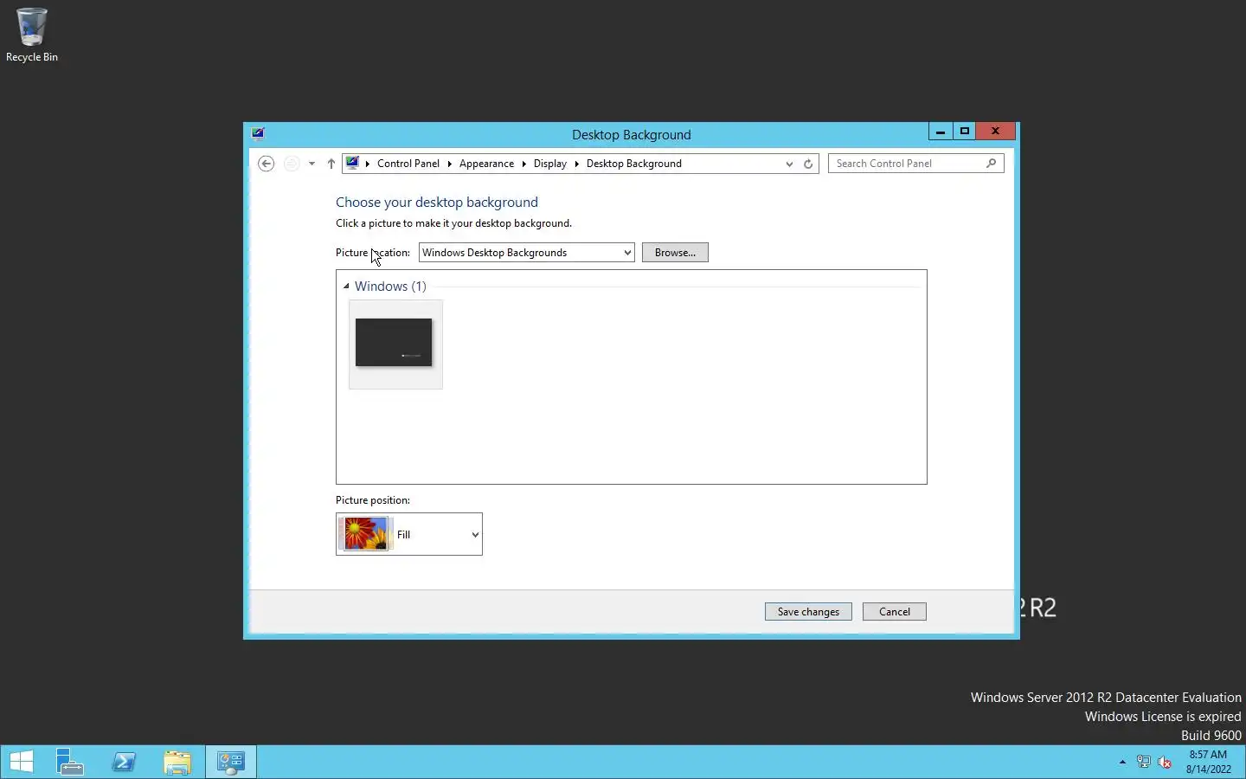Screen dimensions: 1246x779
Task: Launch PowerShell from taskbar
Action: pyautogui.click(x=124, y=763)
